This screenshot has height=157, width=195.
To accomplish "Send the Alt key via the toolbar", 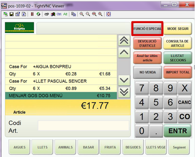I will 65,14.
